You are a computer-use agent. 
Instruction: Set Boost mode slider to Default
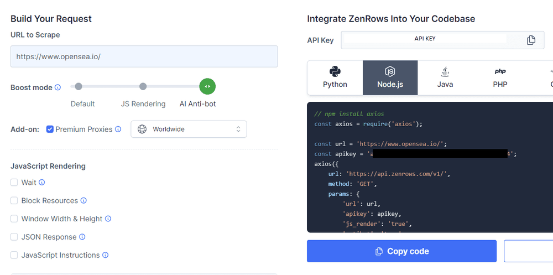coord(79,86)
